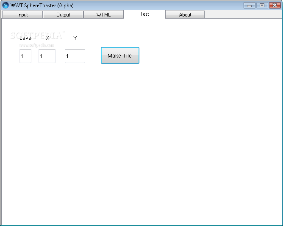Click the Test tab
This screenshot has height=226, width=283.
click(144, 14)
